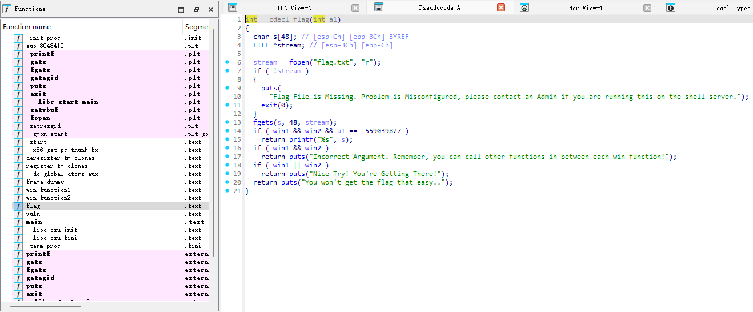The height and width of the screenshot is (312, 753).
Task: Click the IDA View-A tab icon
Action: tap(233, 8)
